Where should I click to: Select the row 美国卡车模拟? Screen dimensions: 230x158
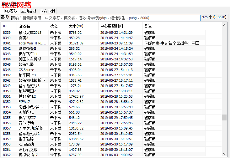pyautogui.click(x=111, y=59)
